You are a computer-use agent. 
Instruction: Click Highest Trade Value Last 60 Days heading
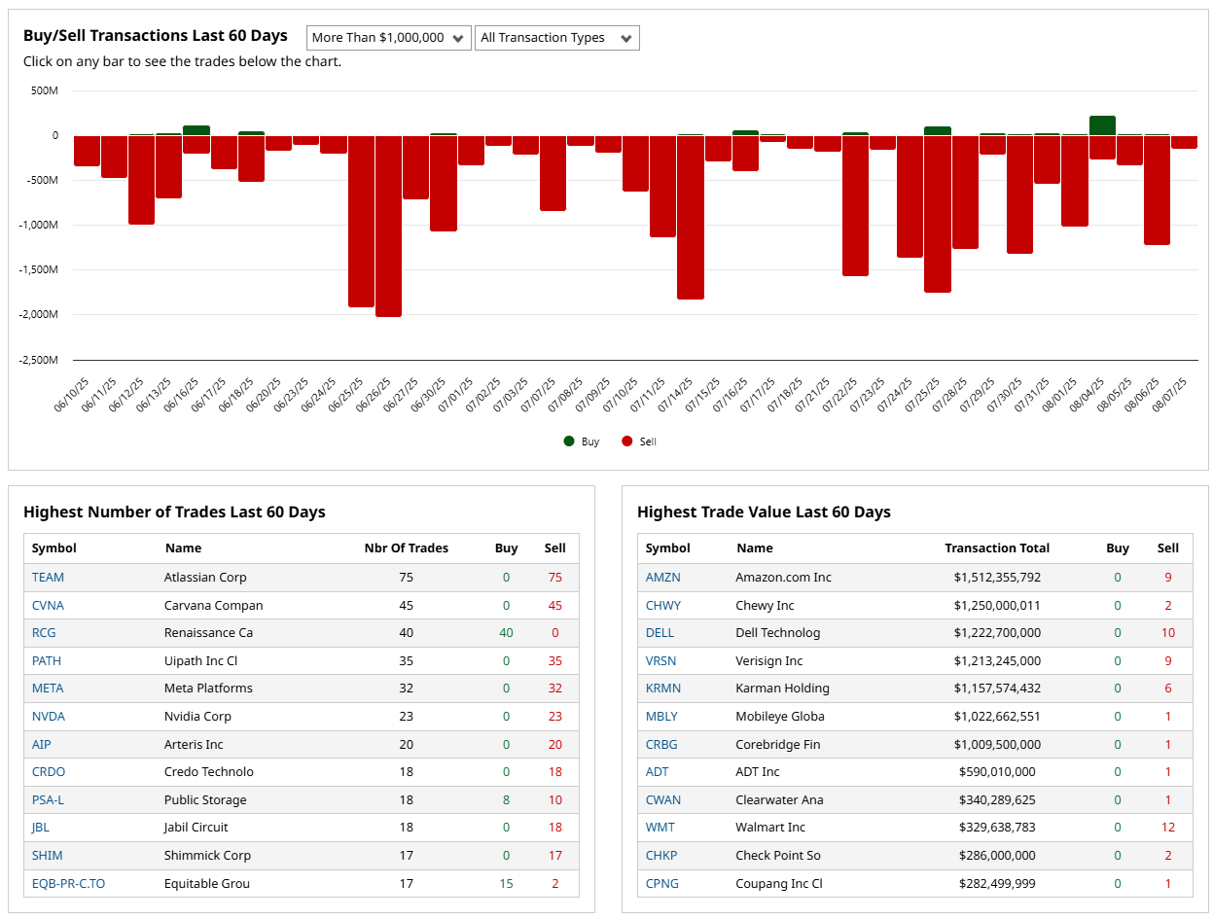click(764, 513)
